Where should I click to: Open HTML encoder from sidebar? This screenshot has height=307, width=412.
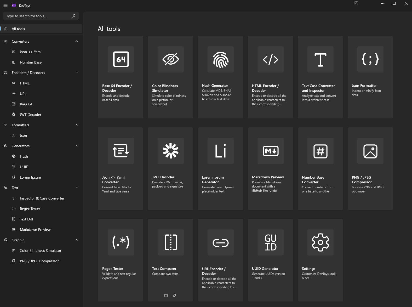coord(41,83)
